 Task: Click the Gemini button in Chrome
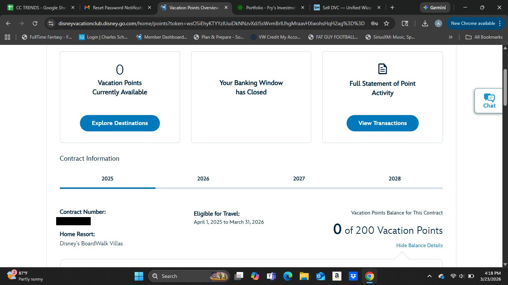[x=435, y=7]
